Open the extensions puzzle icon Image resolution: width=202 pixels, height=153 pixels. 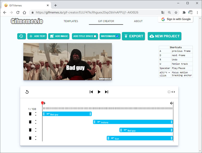coord(184,12)
